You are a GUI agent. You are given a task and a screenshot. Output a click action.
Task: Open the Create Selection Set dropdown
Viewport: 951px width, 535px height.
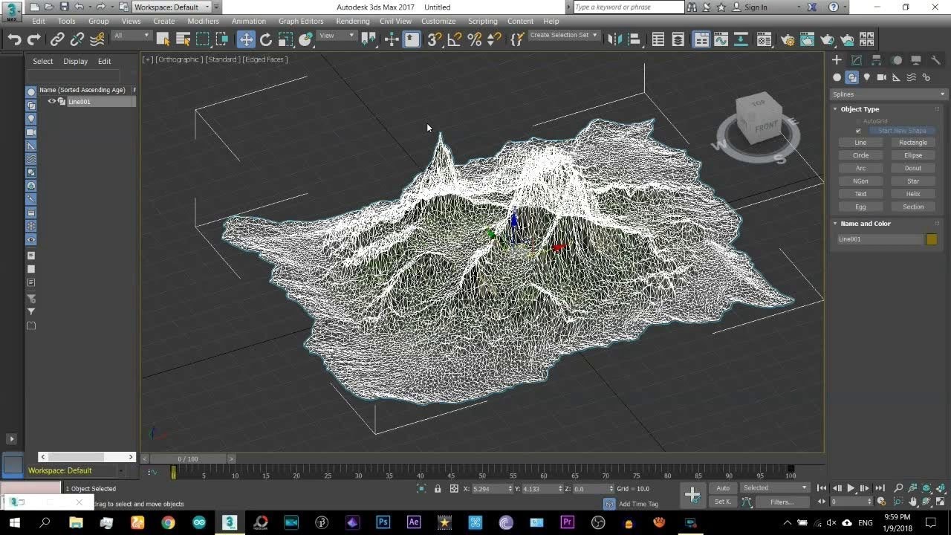click(563, 36)
